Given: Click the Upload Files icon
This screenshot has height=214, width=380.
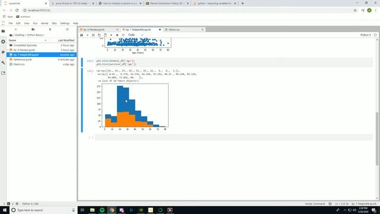Looking at the screenshot, I should click(x=50, y=29).
